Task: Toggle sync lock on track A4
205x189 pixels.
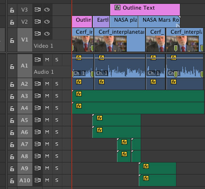Action: 38,108
